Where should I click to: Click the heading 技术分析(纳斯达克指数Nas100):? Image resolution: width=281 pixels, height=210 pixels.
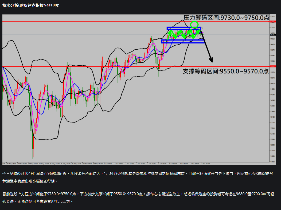(31, 5)
